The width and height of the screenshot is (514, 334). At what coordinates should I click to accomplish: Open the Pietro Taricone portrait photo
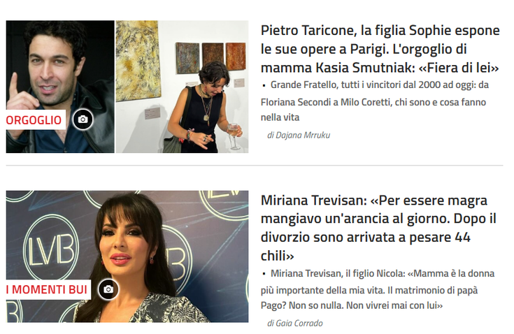coord(60,87)
